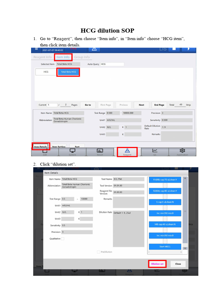
Task: Click the Item Setting button
Action: [x=59, y=146]
